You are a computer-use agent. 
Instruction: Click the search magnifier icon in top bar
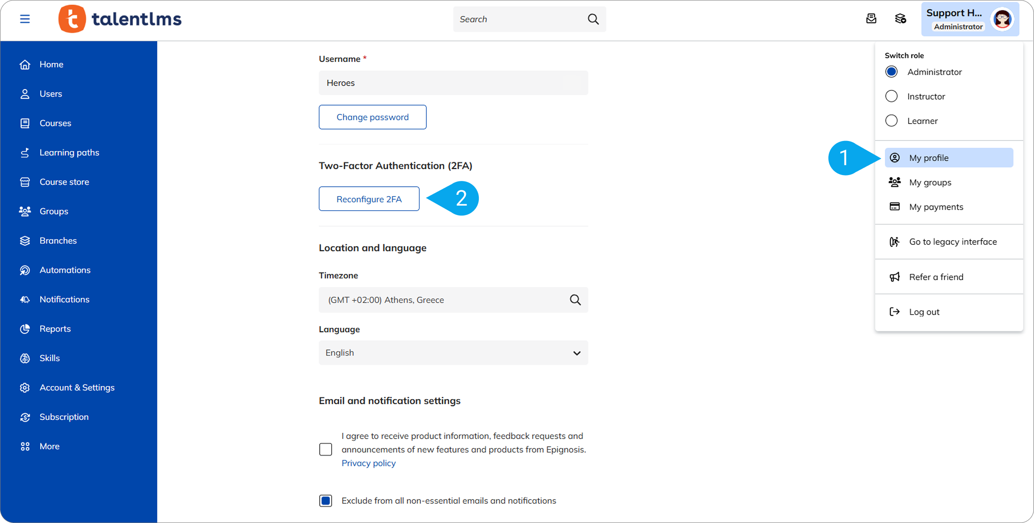pos(593,19)
